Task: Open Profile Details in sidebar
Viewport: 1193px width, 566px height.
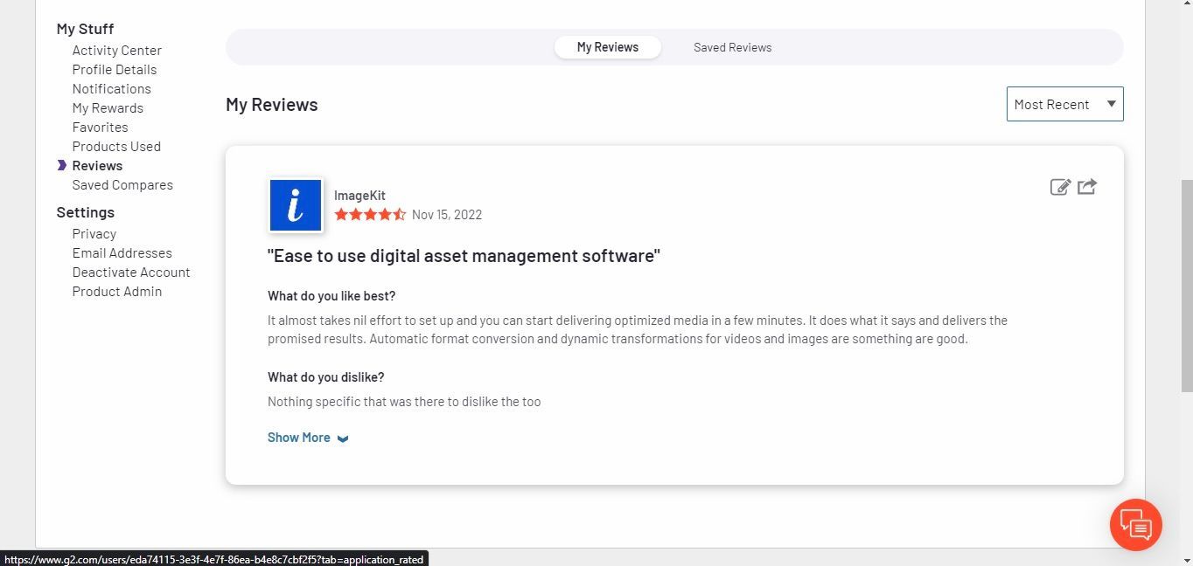Action: click(115, 69)
